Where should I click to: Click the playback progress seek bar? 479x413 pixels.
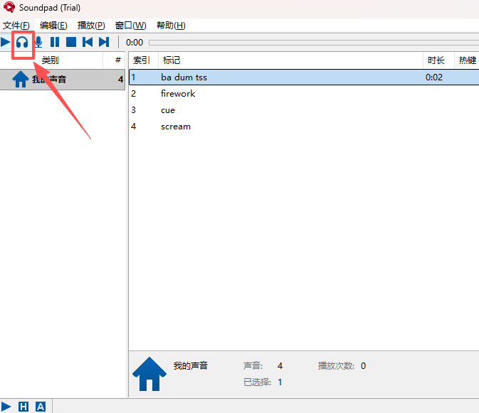pos(313,43)
